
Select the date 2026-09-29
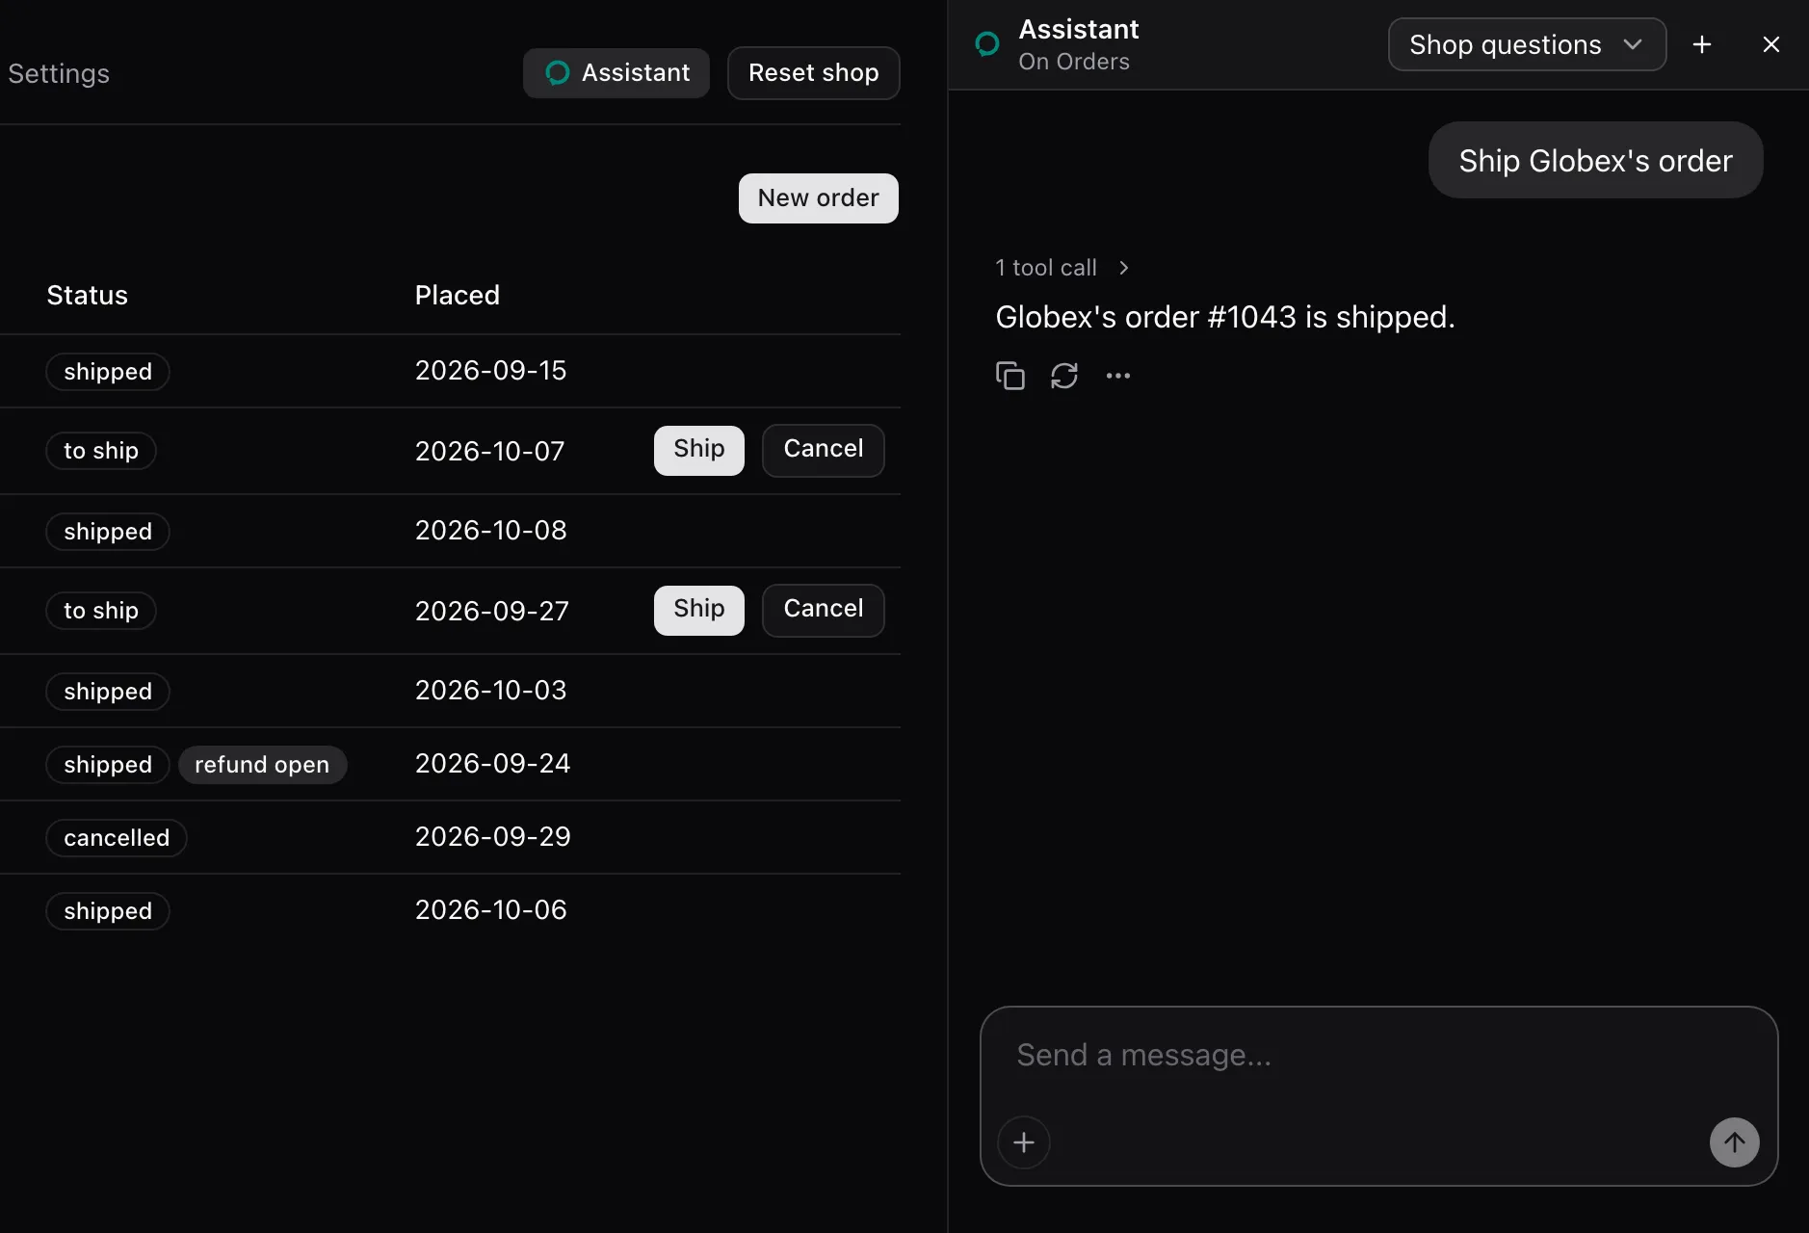click(493, 837)
